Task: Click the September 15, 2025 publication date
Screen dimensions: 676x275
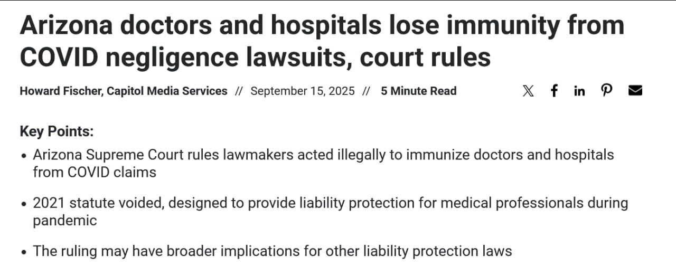Action: click(302, 91)
